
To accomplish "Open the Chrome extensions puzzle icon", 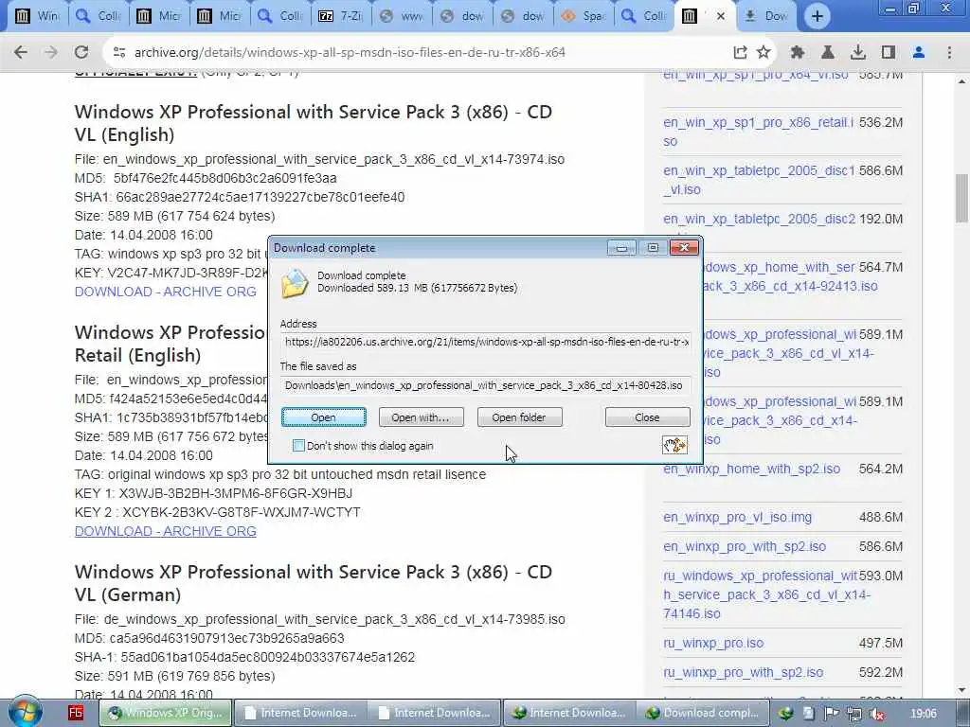I will click(798, 53).
